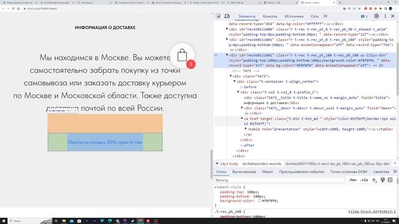Open the issues counter badge in DevTools

pos(364,17)
